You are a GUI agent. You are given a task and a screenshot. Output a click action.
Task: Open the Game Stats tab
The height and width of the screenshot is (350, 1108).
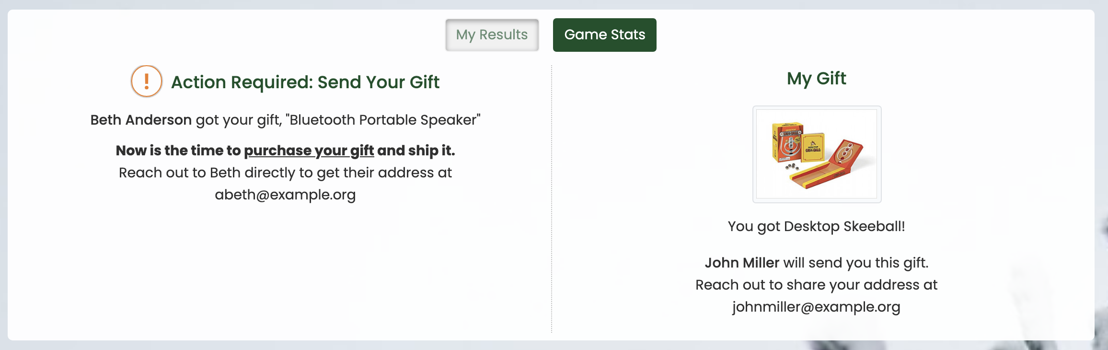point(605,35)
